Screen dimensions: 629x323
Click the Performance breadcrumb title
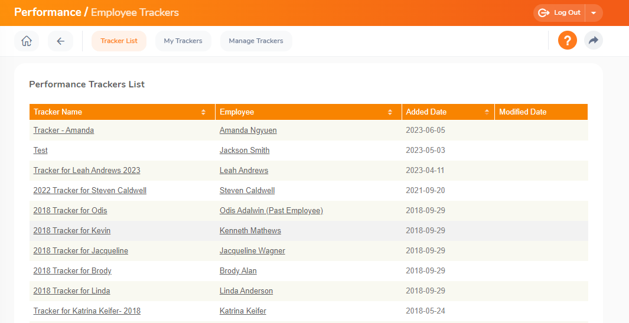[48, 12]
